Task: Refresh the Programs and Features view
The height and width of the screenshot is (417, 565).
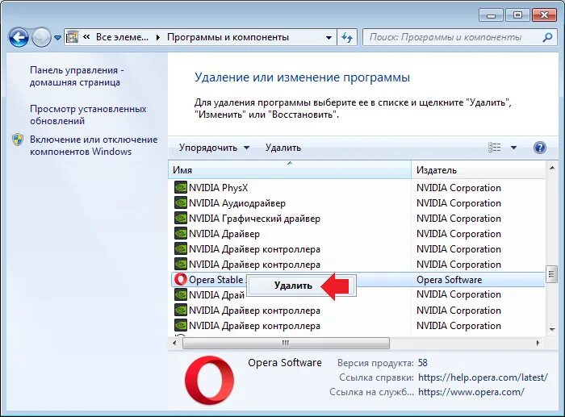Action: pos(347,37)
